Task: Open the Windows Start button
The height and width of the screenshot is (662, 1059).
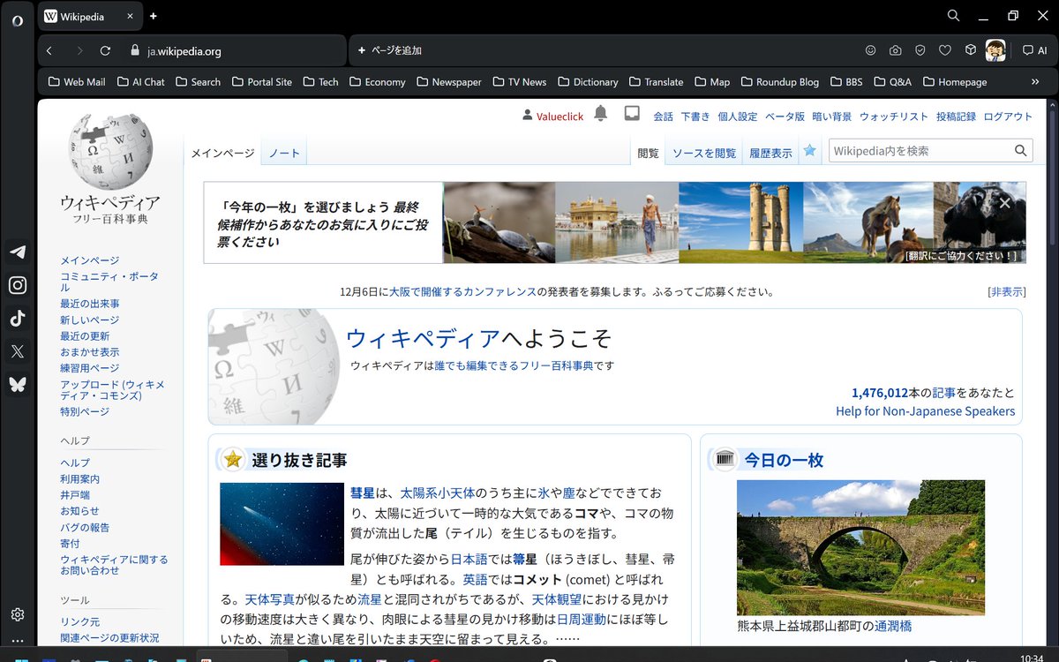Action: [21, 658]
